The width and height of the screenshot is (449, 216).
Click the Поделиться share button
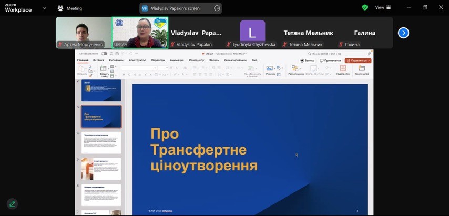[x=358, y=60]
